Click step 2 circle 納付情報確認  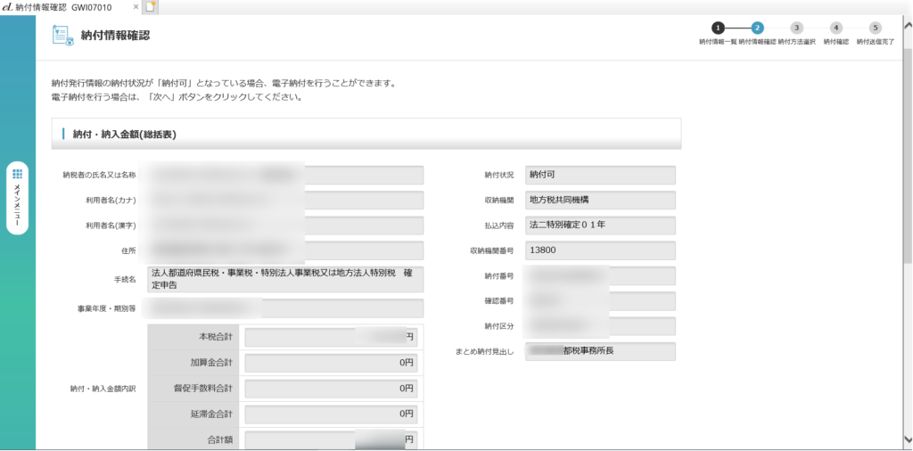point(757,29)
